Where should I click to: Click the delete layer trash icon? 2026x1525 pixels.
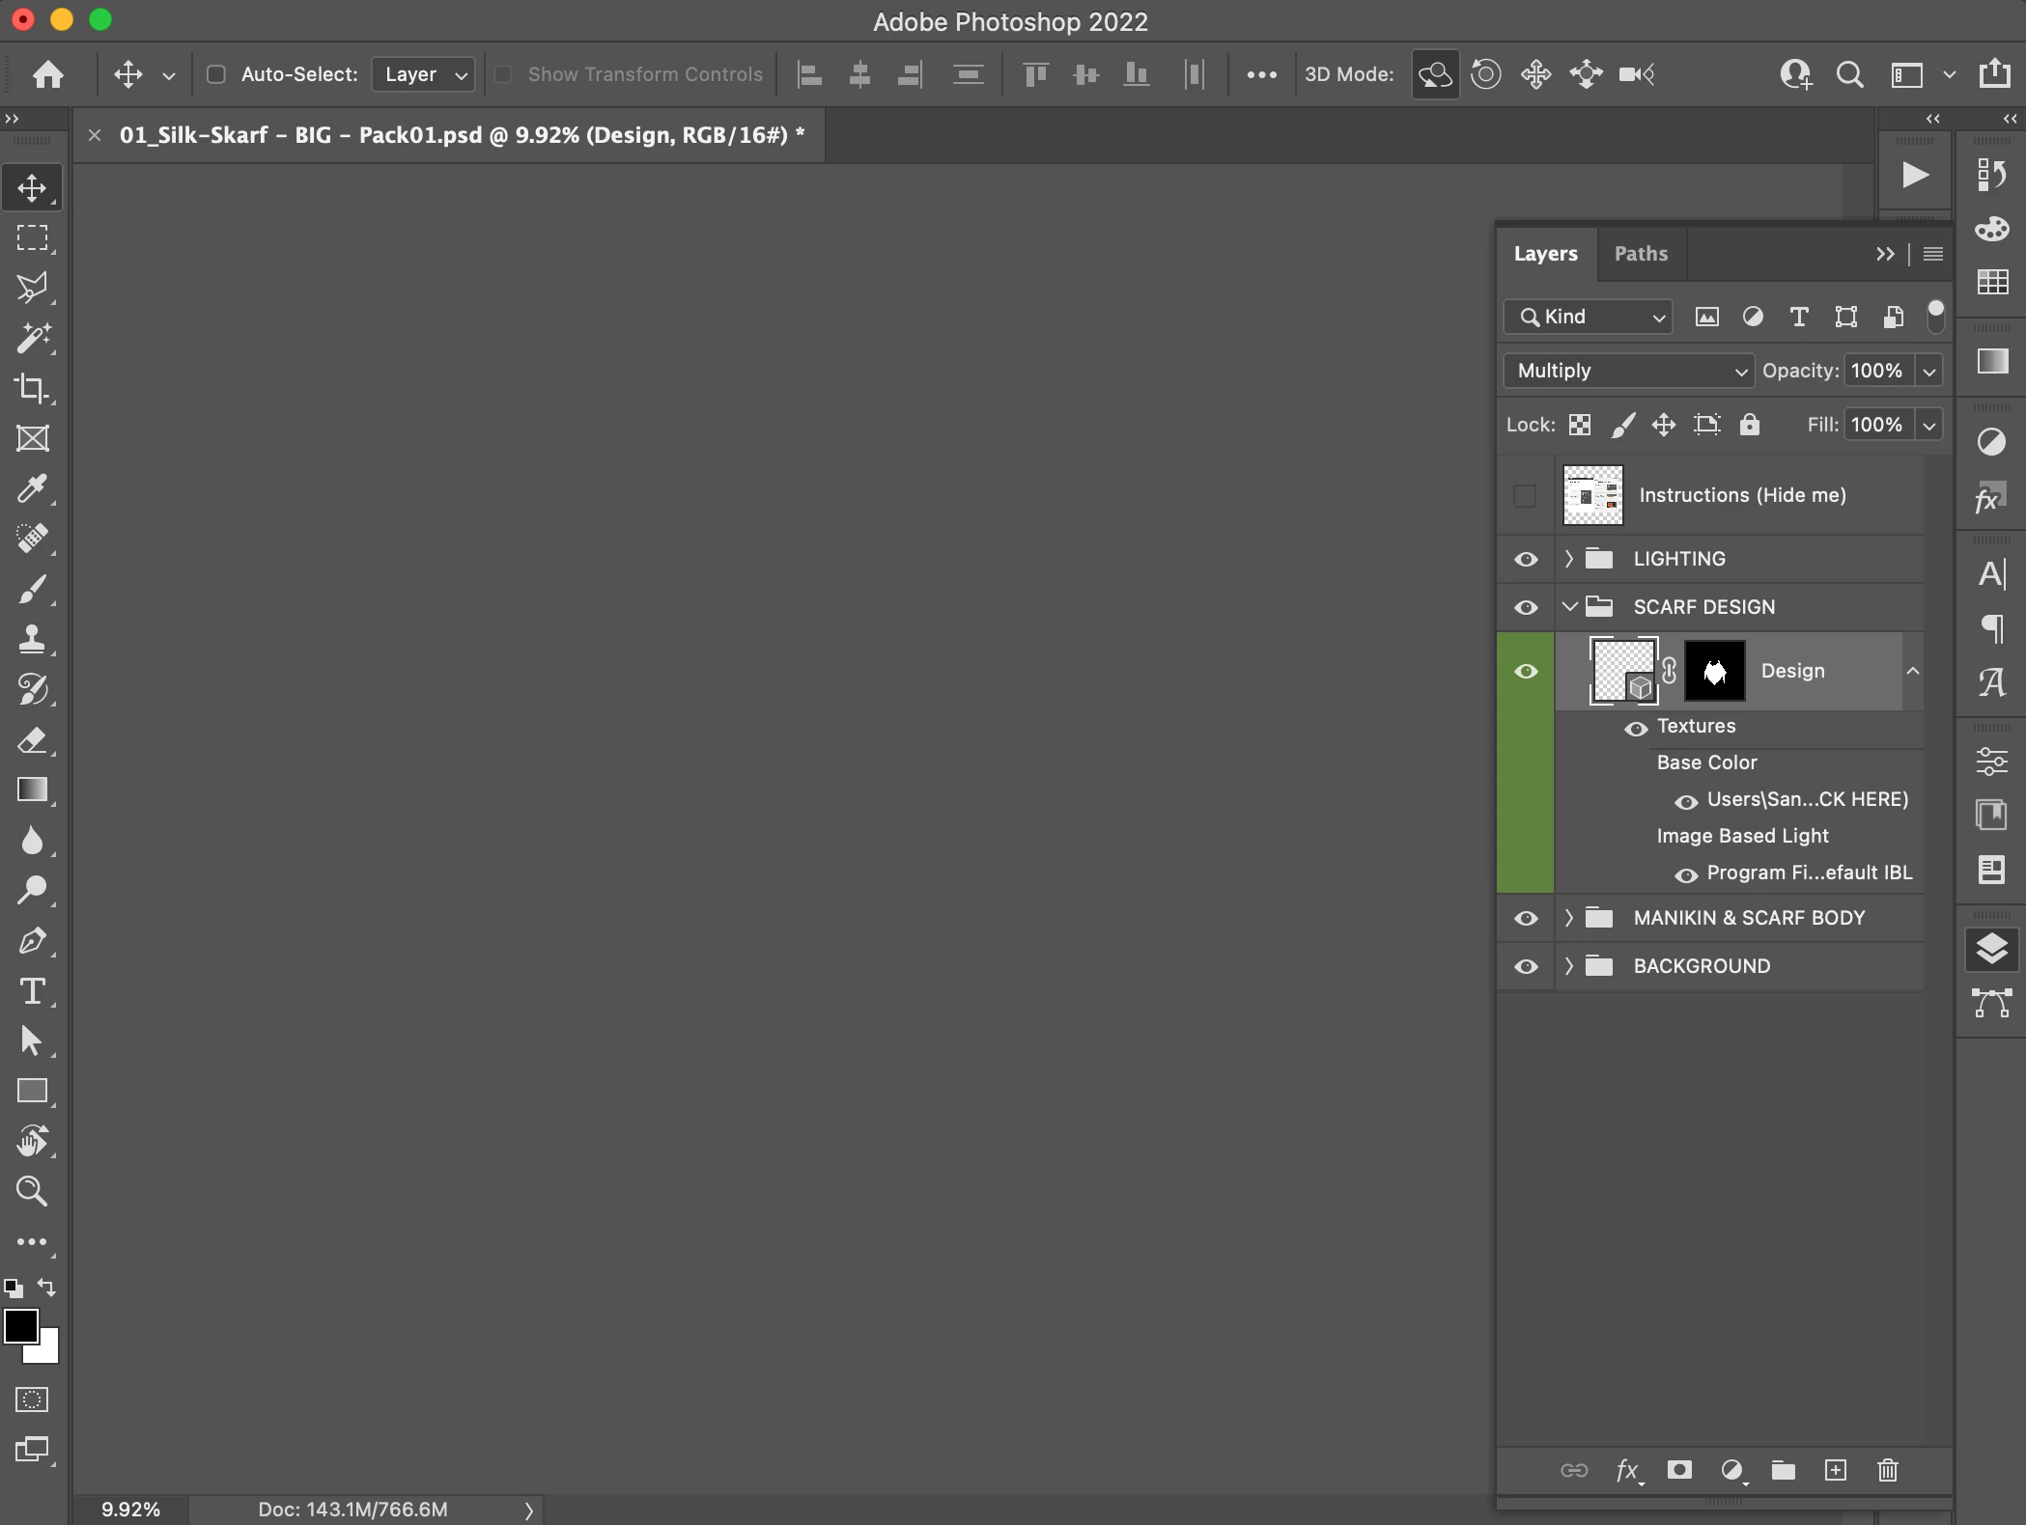[x=1887, y=1470]
